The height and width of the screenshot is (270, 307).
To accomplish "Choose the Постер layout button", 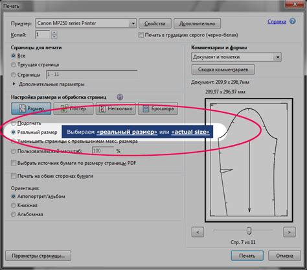I will tap(73, 108).
